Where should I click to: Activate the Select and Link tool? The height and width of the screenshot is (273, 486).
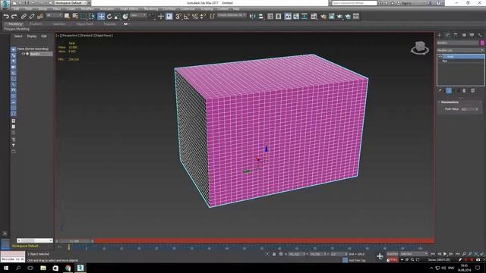(x=24, y=17)
